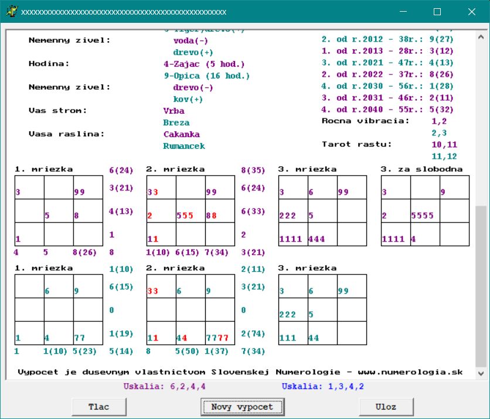
Task: Click the "Hodina:" label
Action: [49, 64]
